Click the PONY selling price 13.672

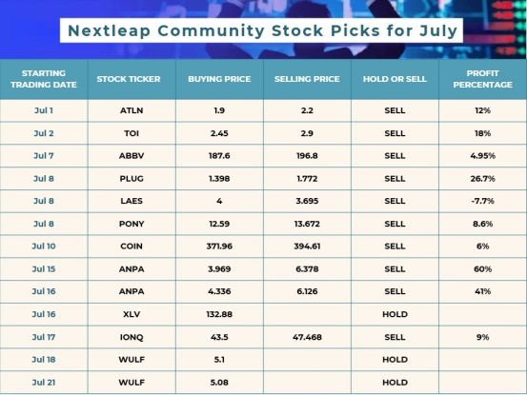307,224
